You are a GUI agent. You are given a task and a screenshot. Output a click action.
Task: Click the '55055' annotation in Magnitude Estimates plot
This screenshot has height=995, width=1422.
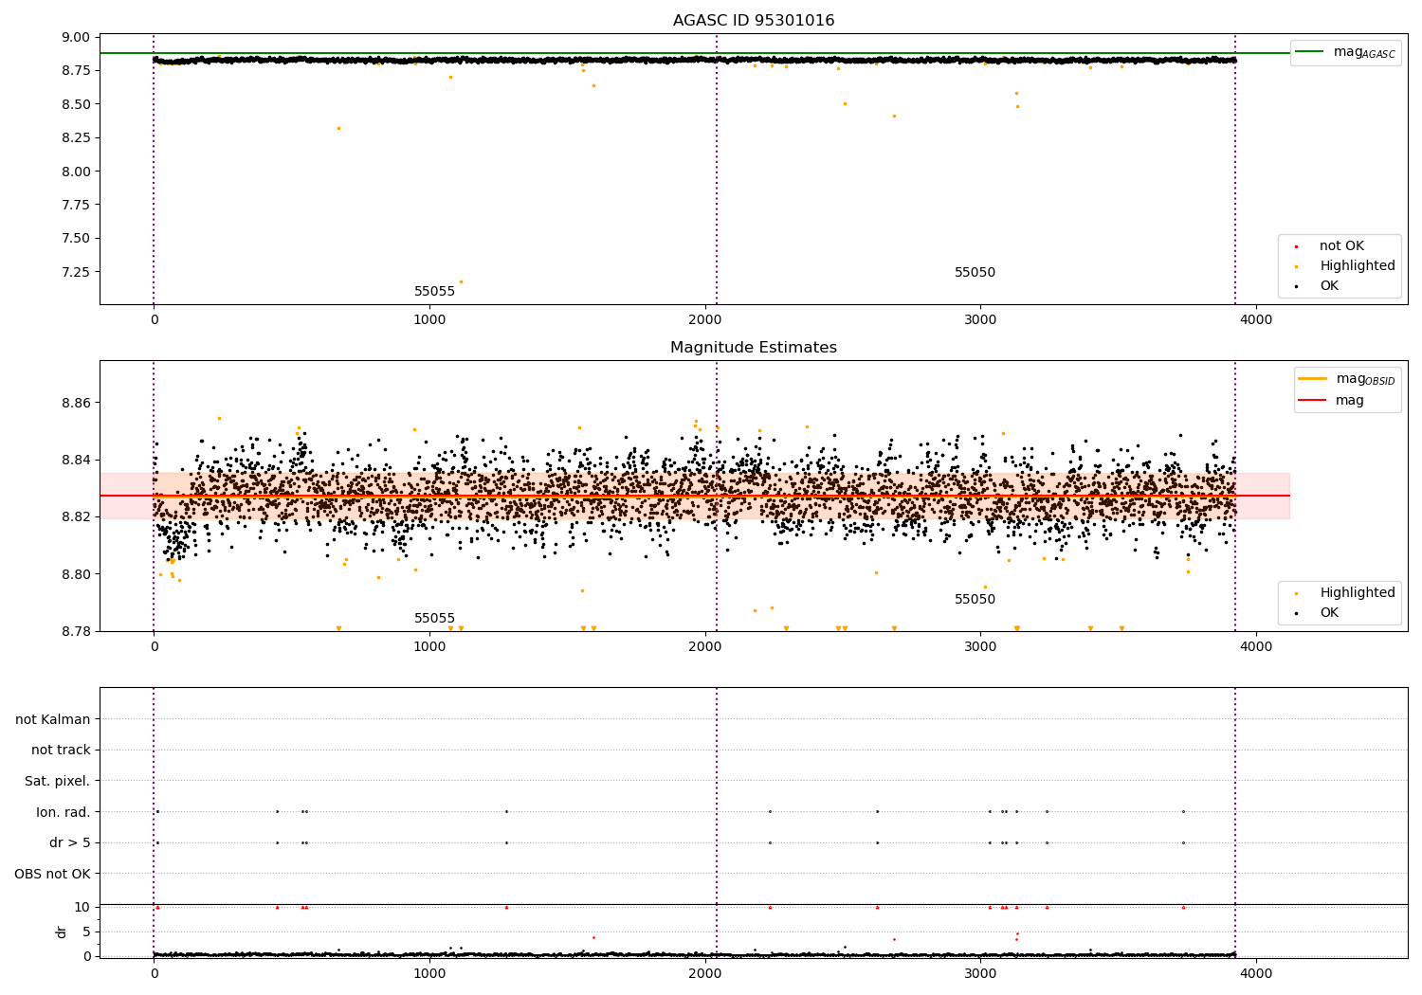click(x=435, y=619)
